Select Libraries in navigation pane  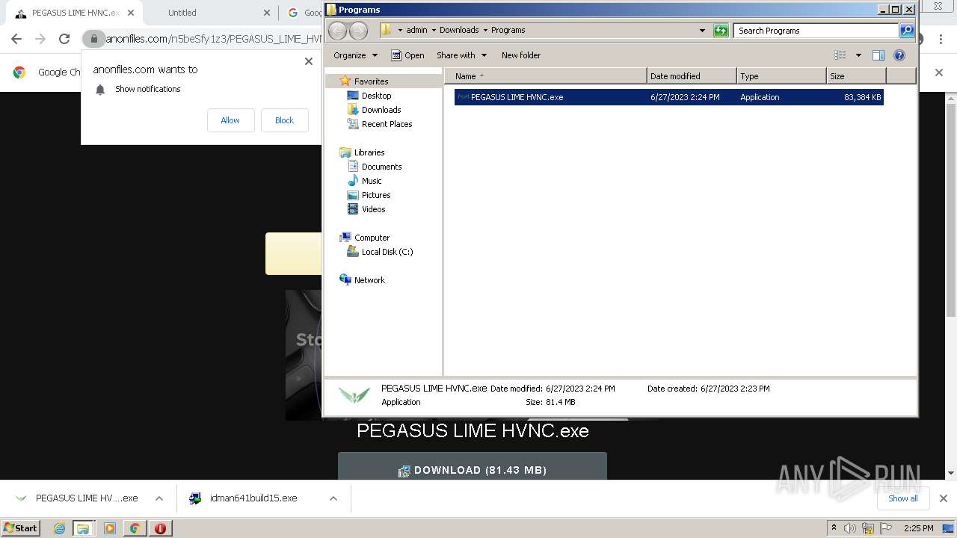369,152
